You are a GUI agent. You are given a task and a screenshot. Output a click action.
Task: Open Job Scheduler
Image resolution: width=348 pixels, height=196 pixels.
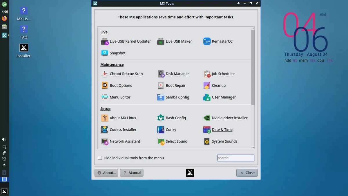tap(219, 74)
